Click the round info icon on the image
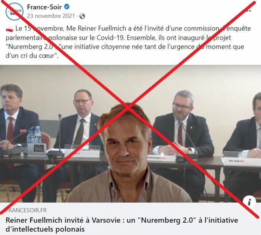The height and width of the screenshot is (235, 261). point(249,202)
